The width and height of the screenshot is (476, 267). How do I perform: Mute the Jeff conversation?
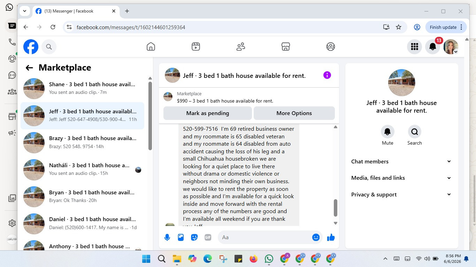click(x=387, y=132)
